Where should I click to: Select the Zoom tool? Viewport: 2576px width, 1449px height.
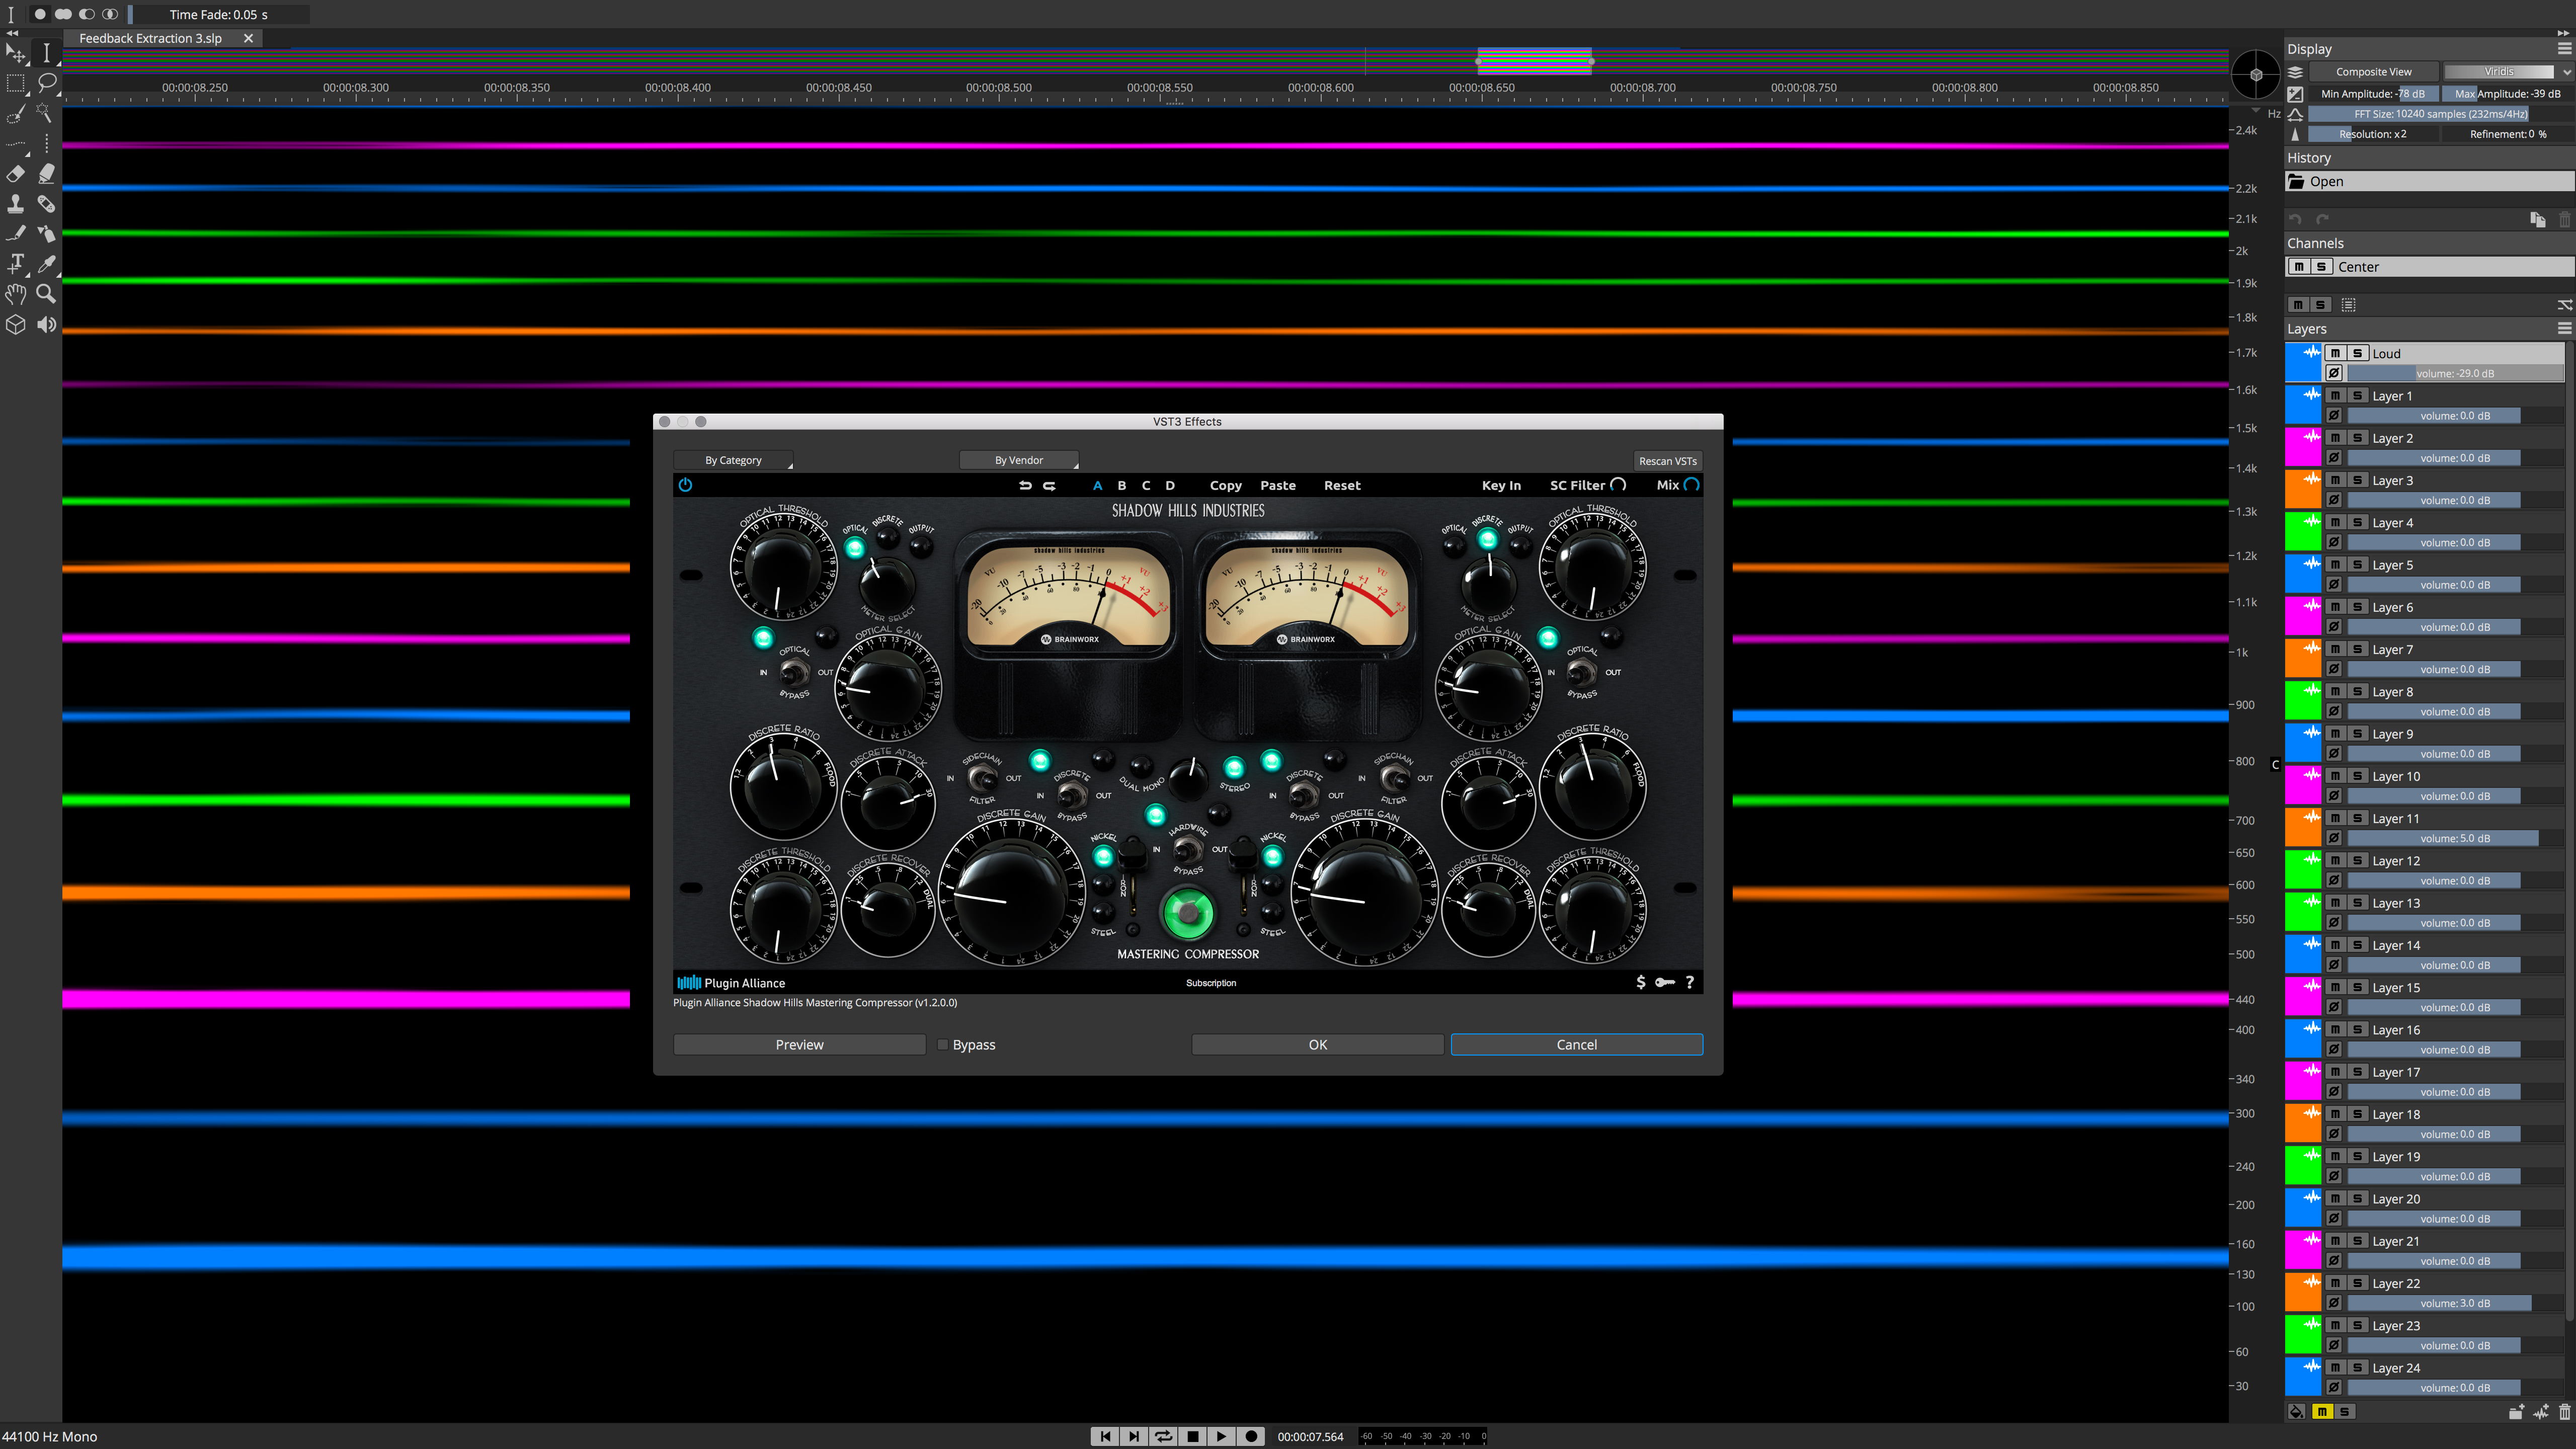point(46,293)
